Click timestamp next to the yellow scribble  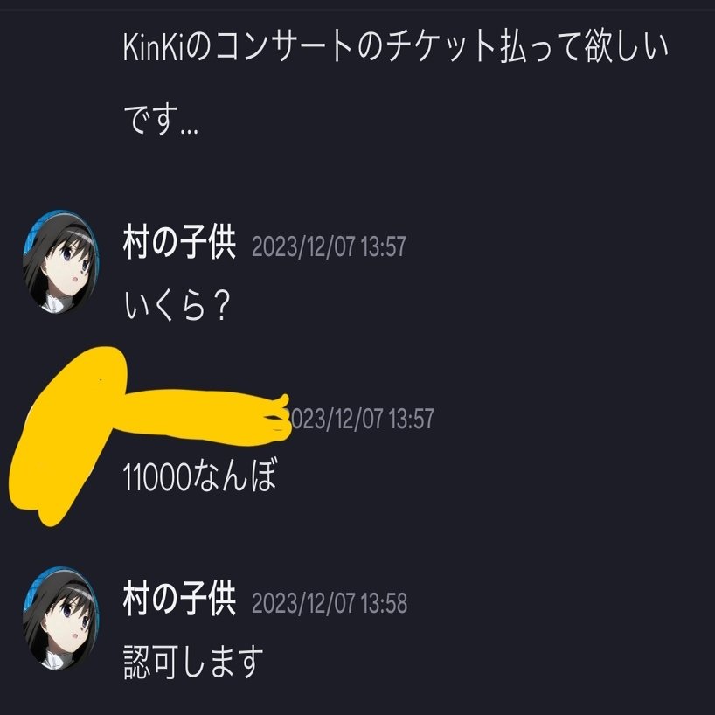[360, 418]
